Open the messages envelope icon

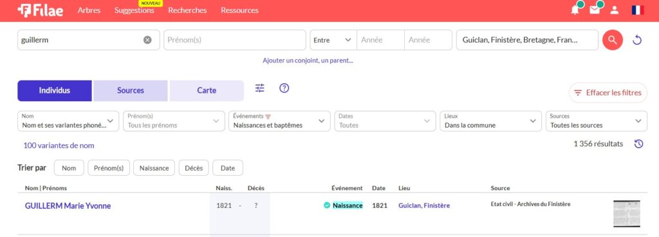595,10
